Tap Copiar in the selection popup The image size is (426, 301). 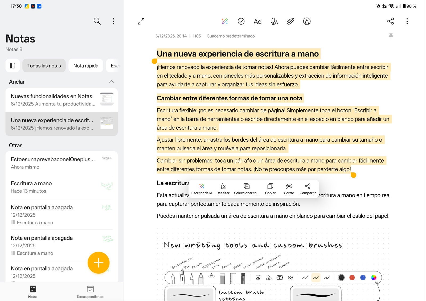[x=270, y=189]
